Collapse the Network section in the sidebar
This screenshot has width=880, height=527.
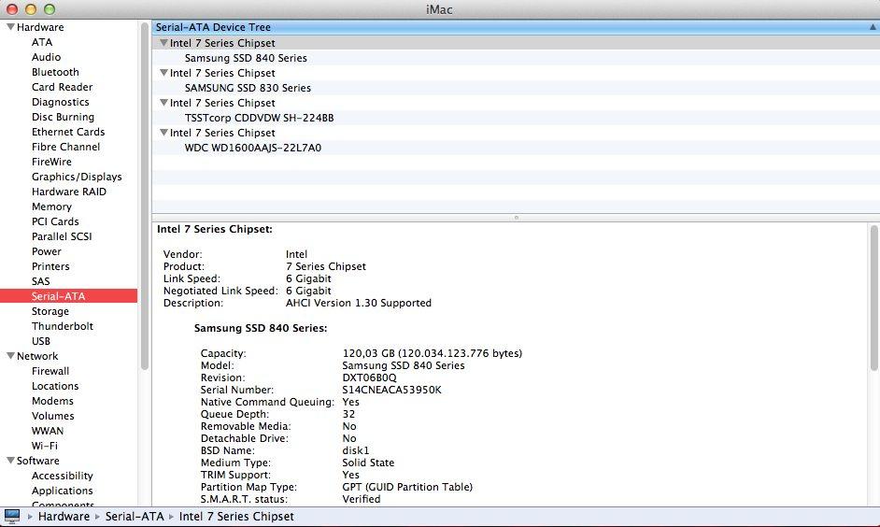10,356
